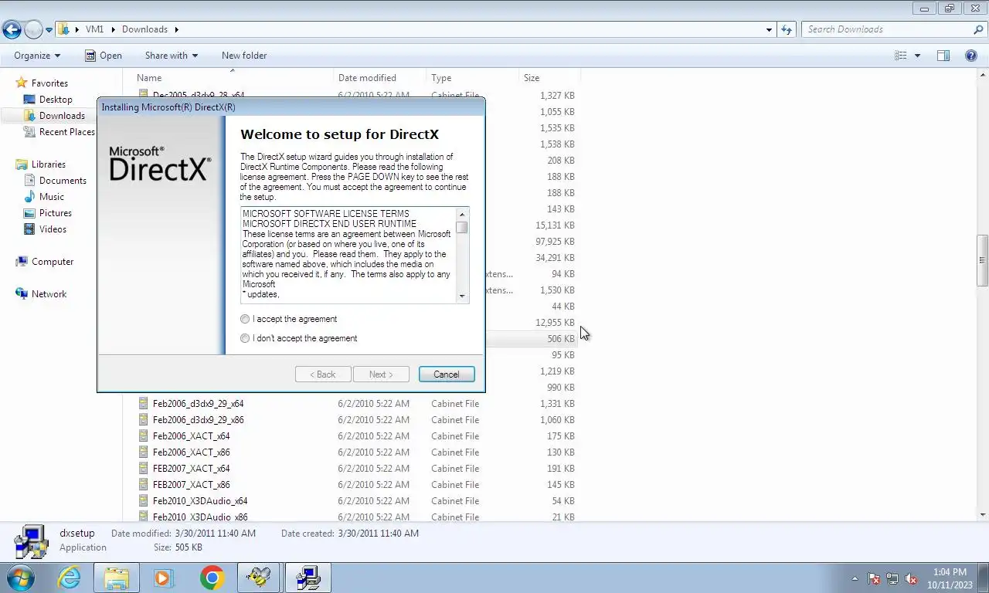Open recent locations dropdown next to navigation arrows

click(49, 30)
